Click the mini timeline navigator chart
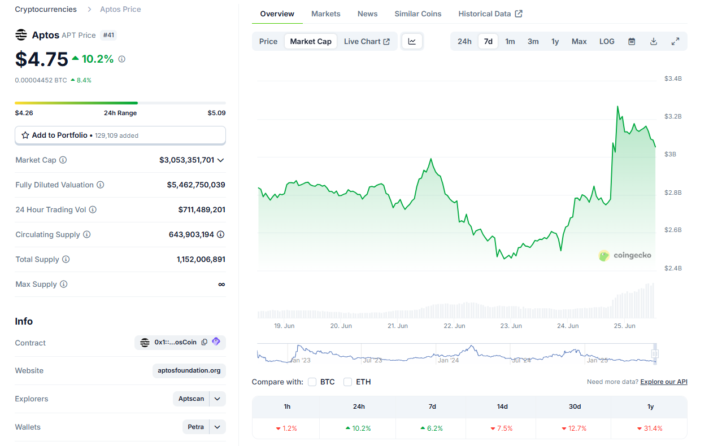Image resolution: width=709 pixels, height=446 pixels. coord(455,353)
